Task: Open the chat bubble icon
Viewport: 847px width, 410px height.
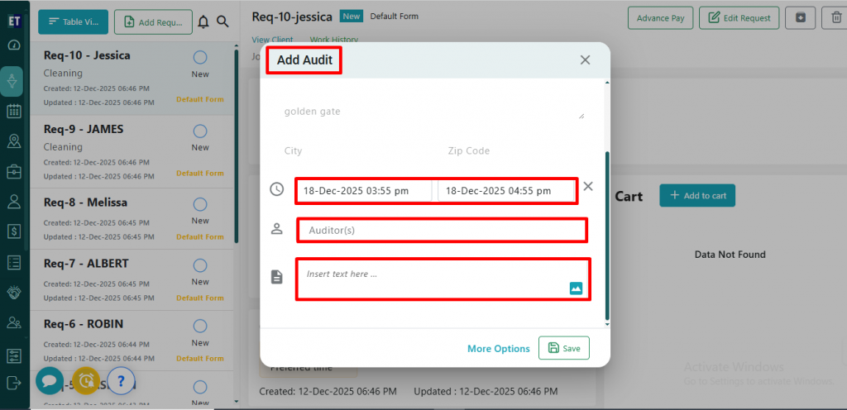Action: point(49,380)
